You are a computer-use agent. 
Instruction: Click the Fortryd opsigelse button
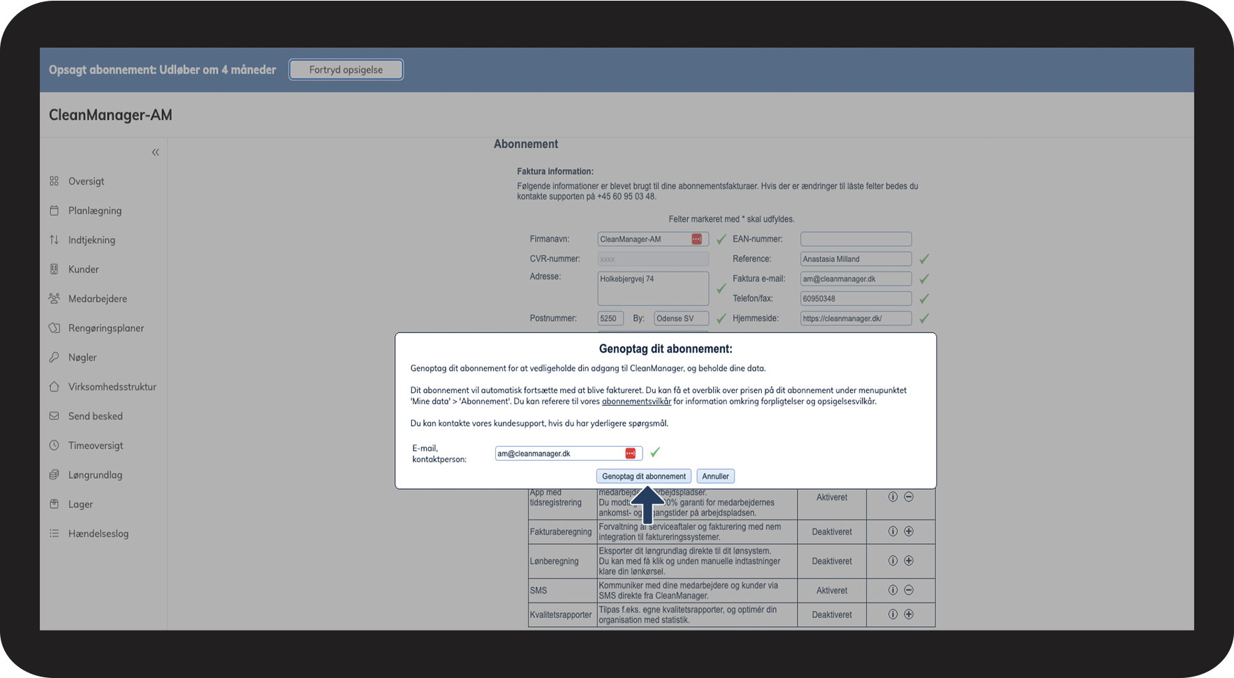click(346, 70)
